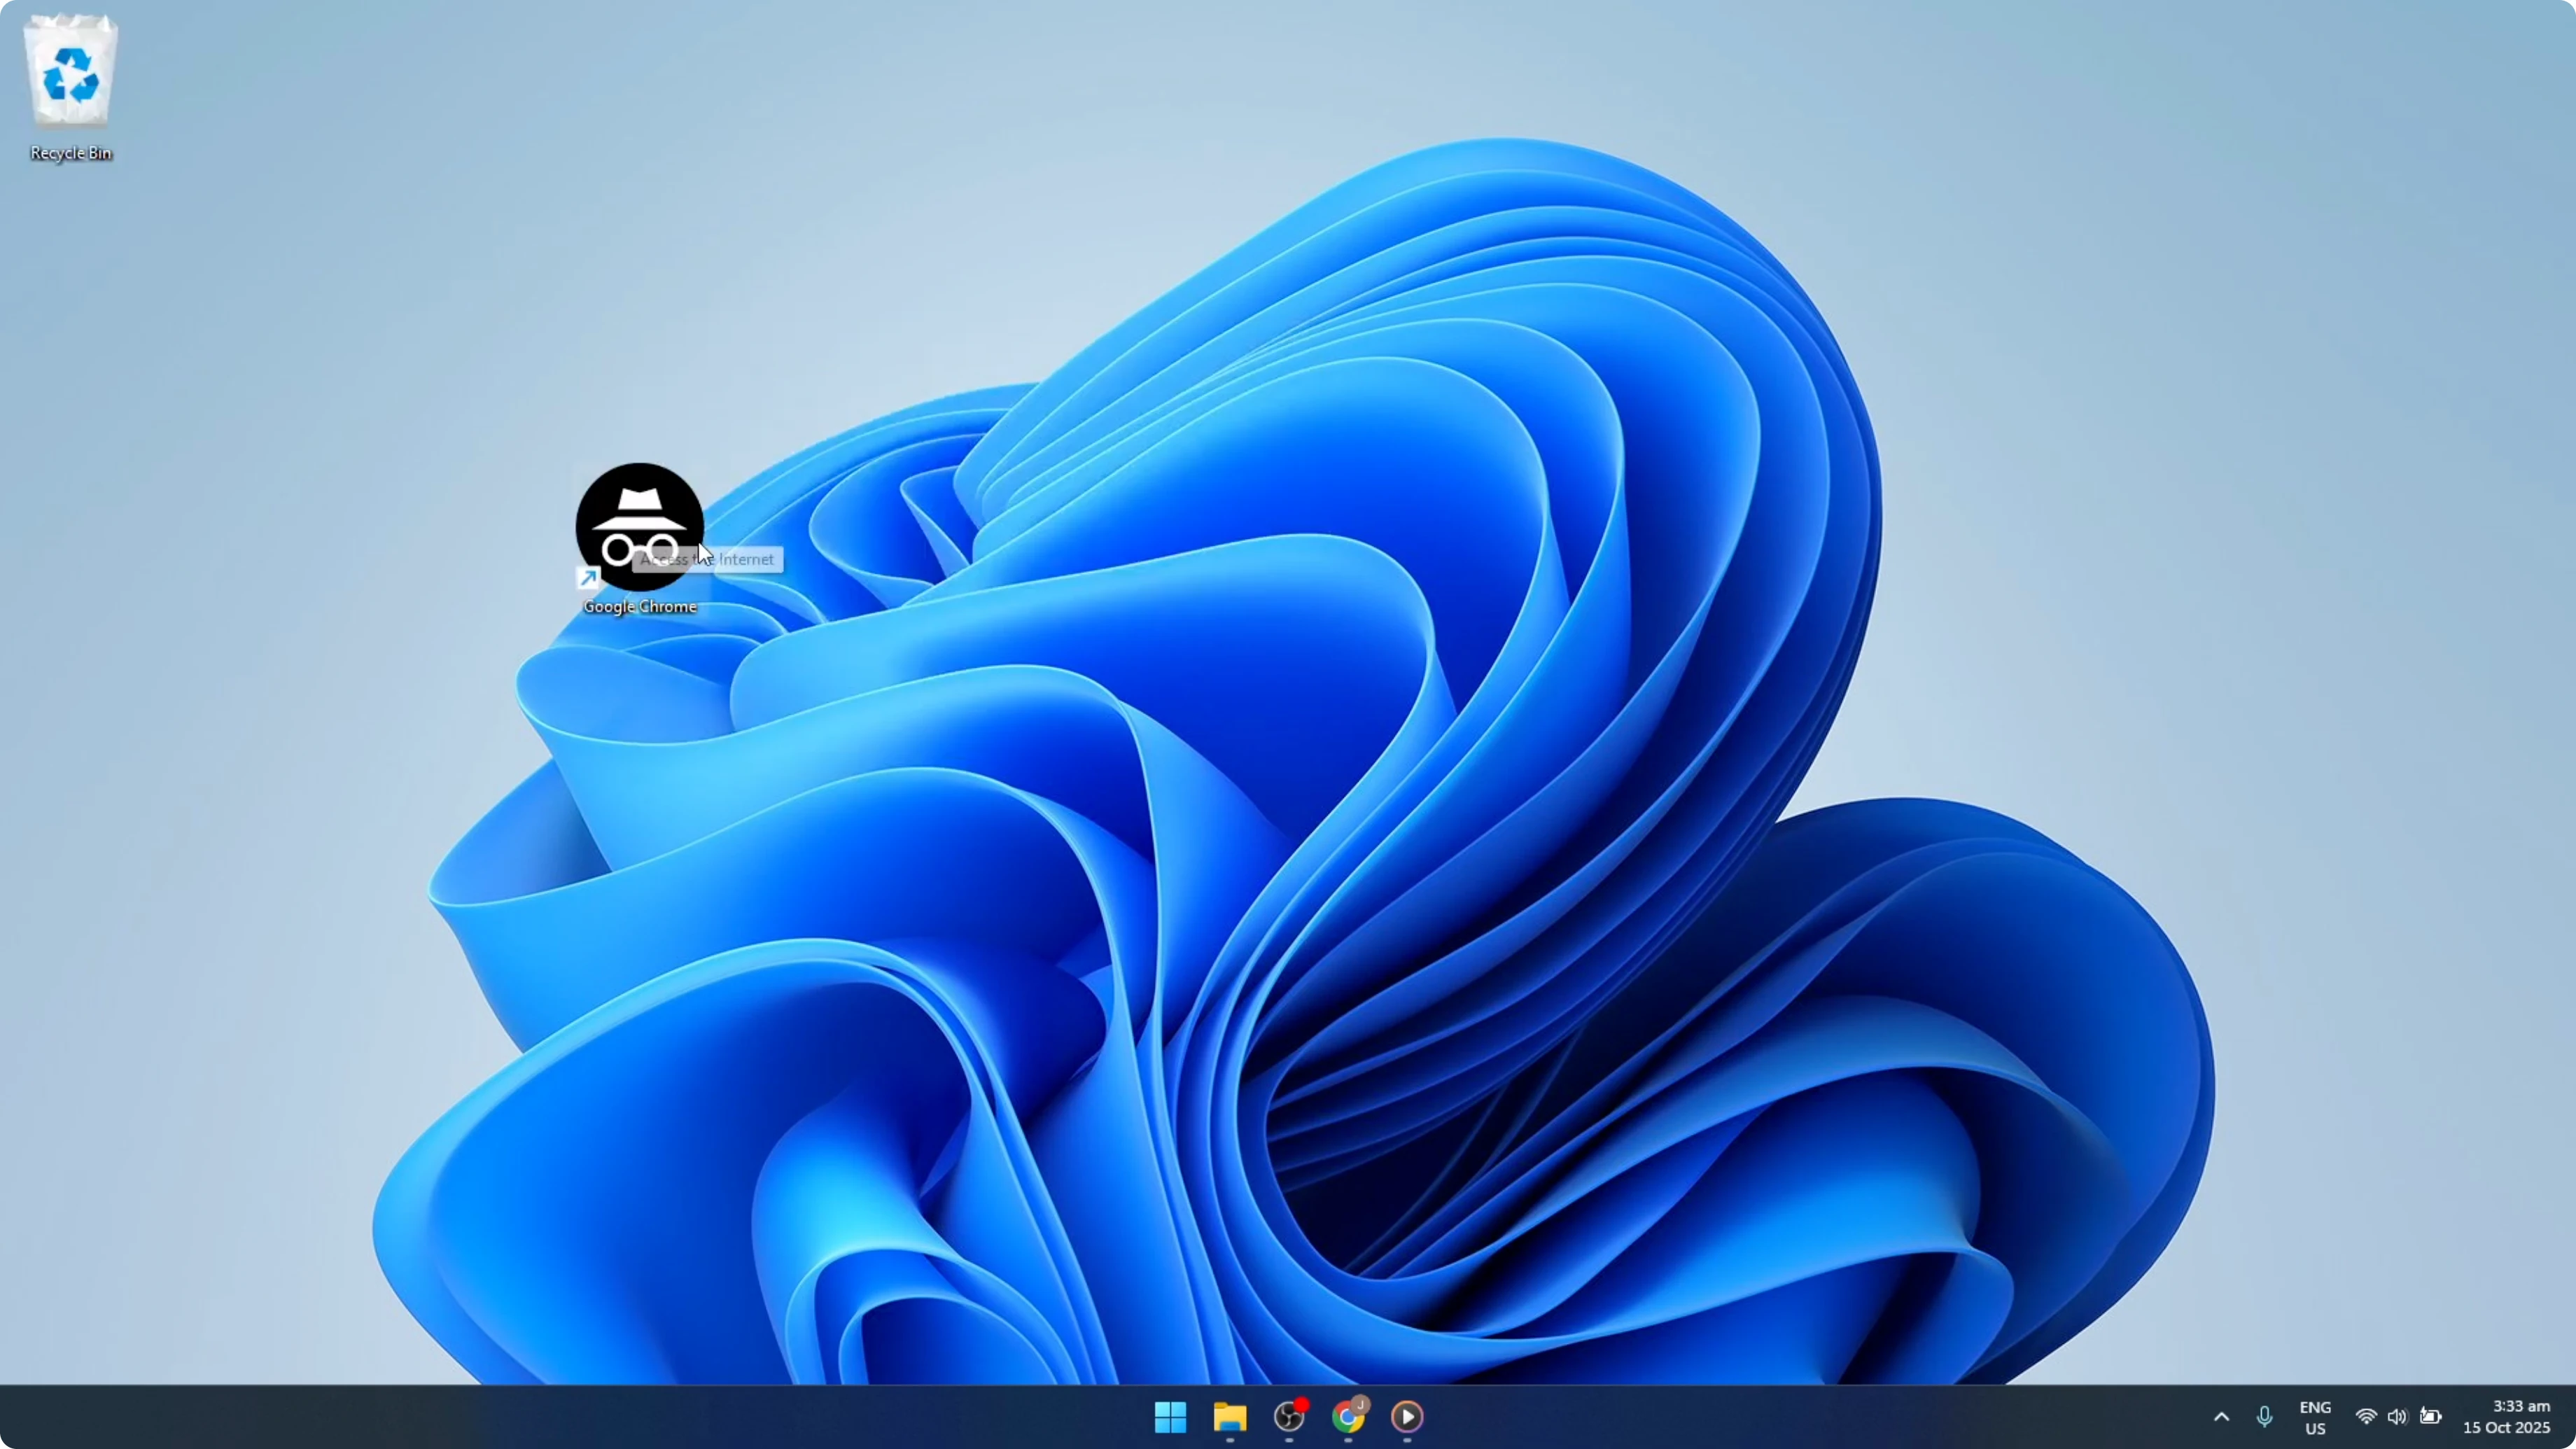Expand the hidden icons tray chevron
The image size is (2576, 1449).
pos(2221,1417)
